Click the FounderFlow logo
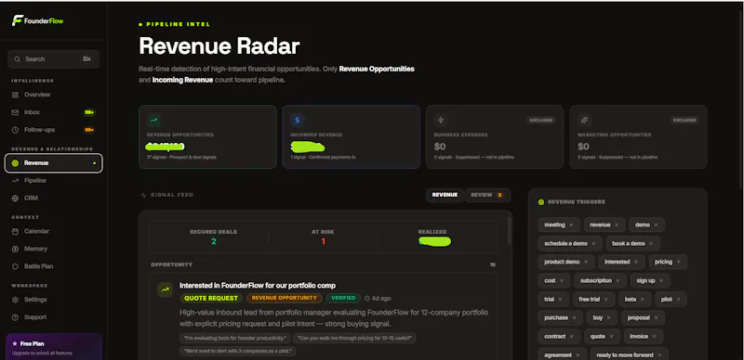The height and width of the screenshot is (360, 744). point(37,20)
